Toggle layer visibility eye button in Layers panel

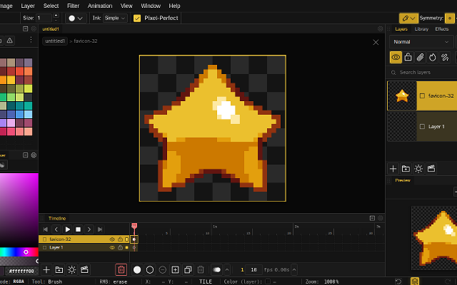tap(396, 57)
